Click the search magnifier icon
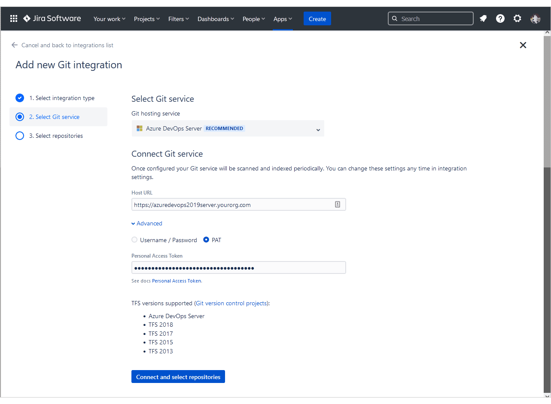551x404 pixels. [x=395, y=18]
